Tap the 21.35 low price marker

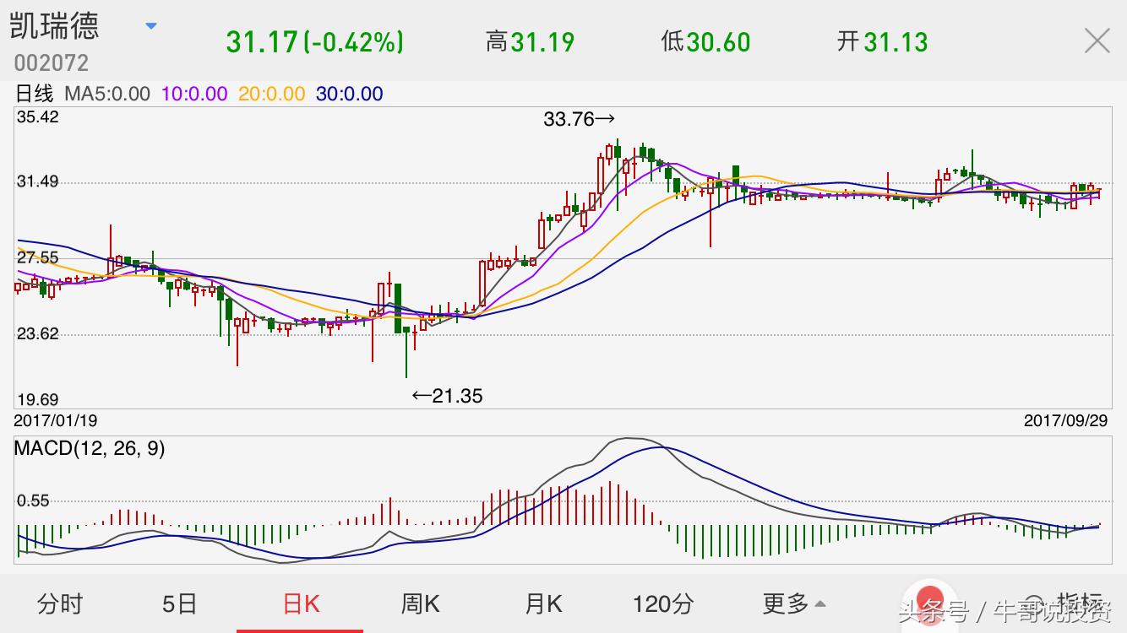click(x=448, y=395)
